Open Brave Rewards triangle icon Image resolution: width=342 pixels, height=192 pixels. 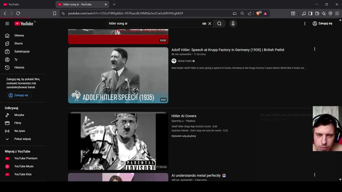click(x=265, y=13)
